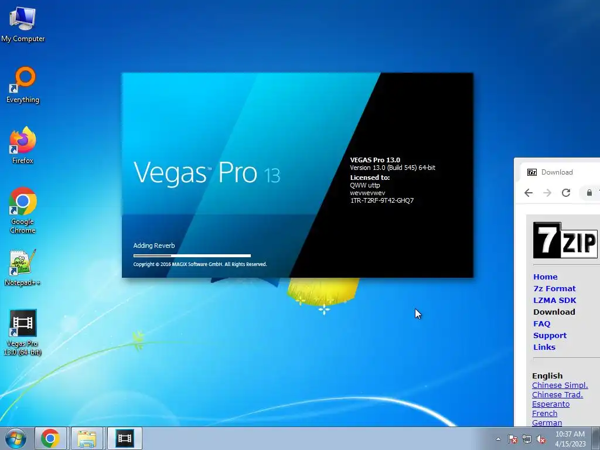Reload the 7-Zip page

tap(566, 192)
